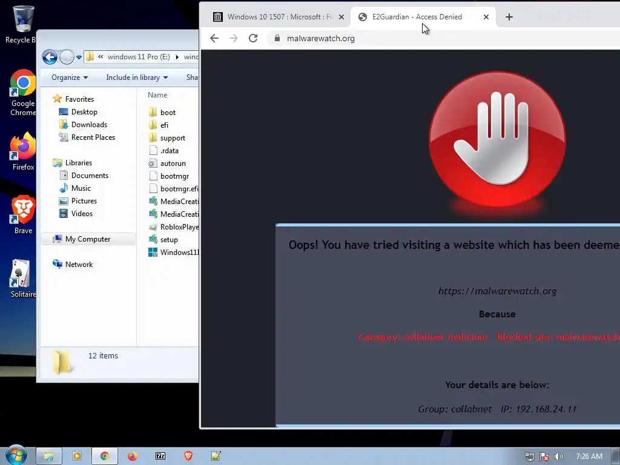
Task: Select My Computer in the navigation pane
Action: point(87,239)
